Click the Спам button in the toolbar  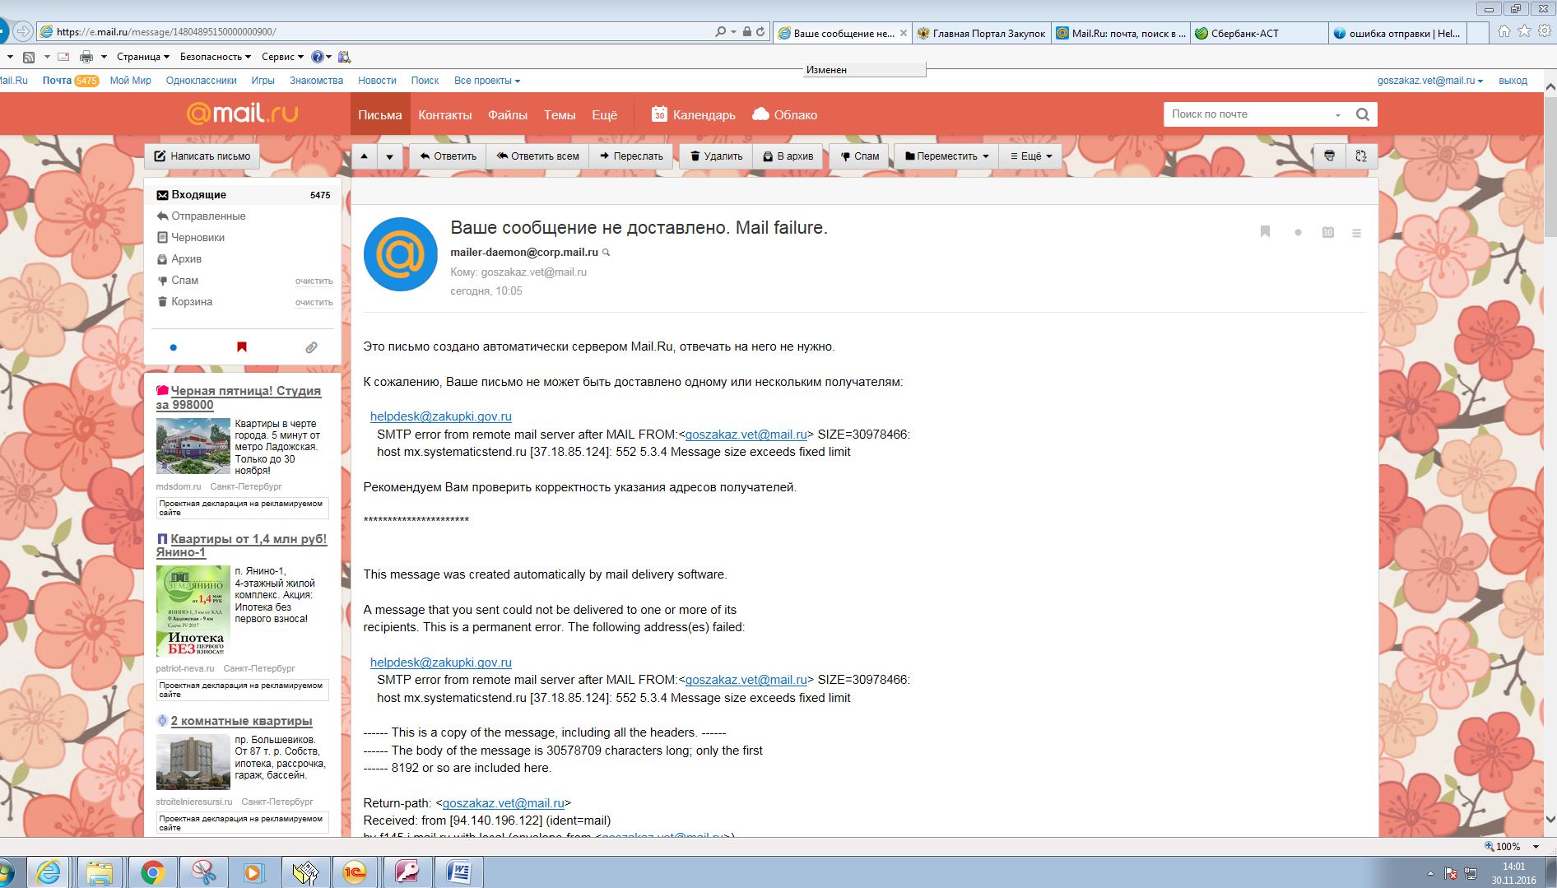click(859, 156)
